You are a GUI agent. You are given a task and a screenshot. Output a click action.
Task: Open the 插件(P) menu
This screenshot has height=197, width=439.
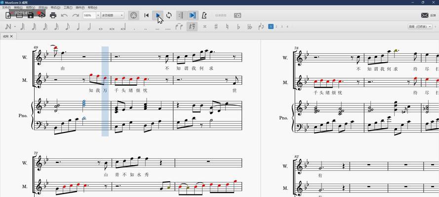[x=80, y=7]
